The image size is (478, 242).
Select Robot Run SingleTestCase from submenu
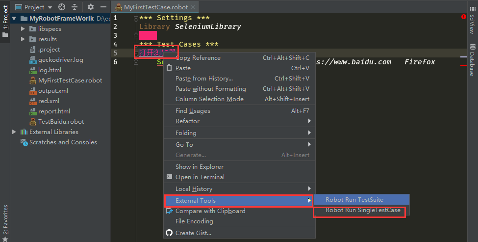point(363,211)
